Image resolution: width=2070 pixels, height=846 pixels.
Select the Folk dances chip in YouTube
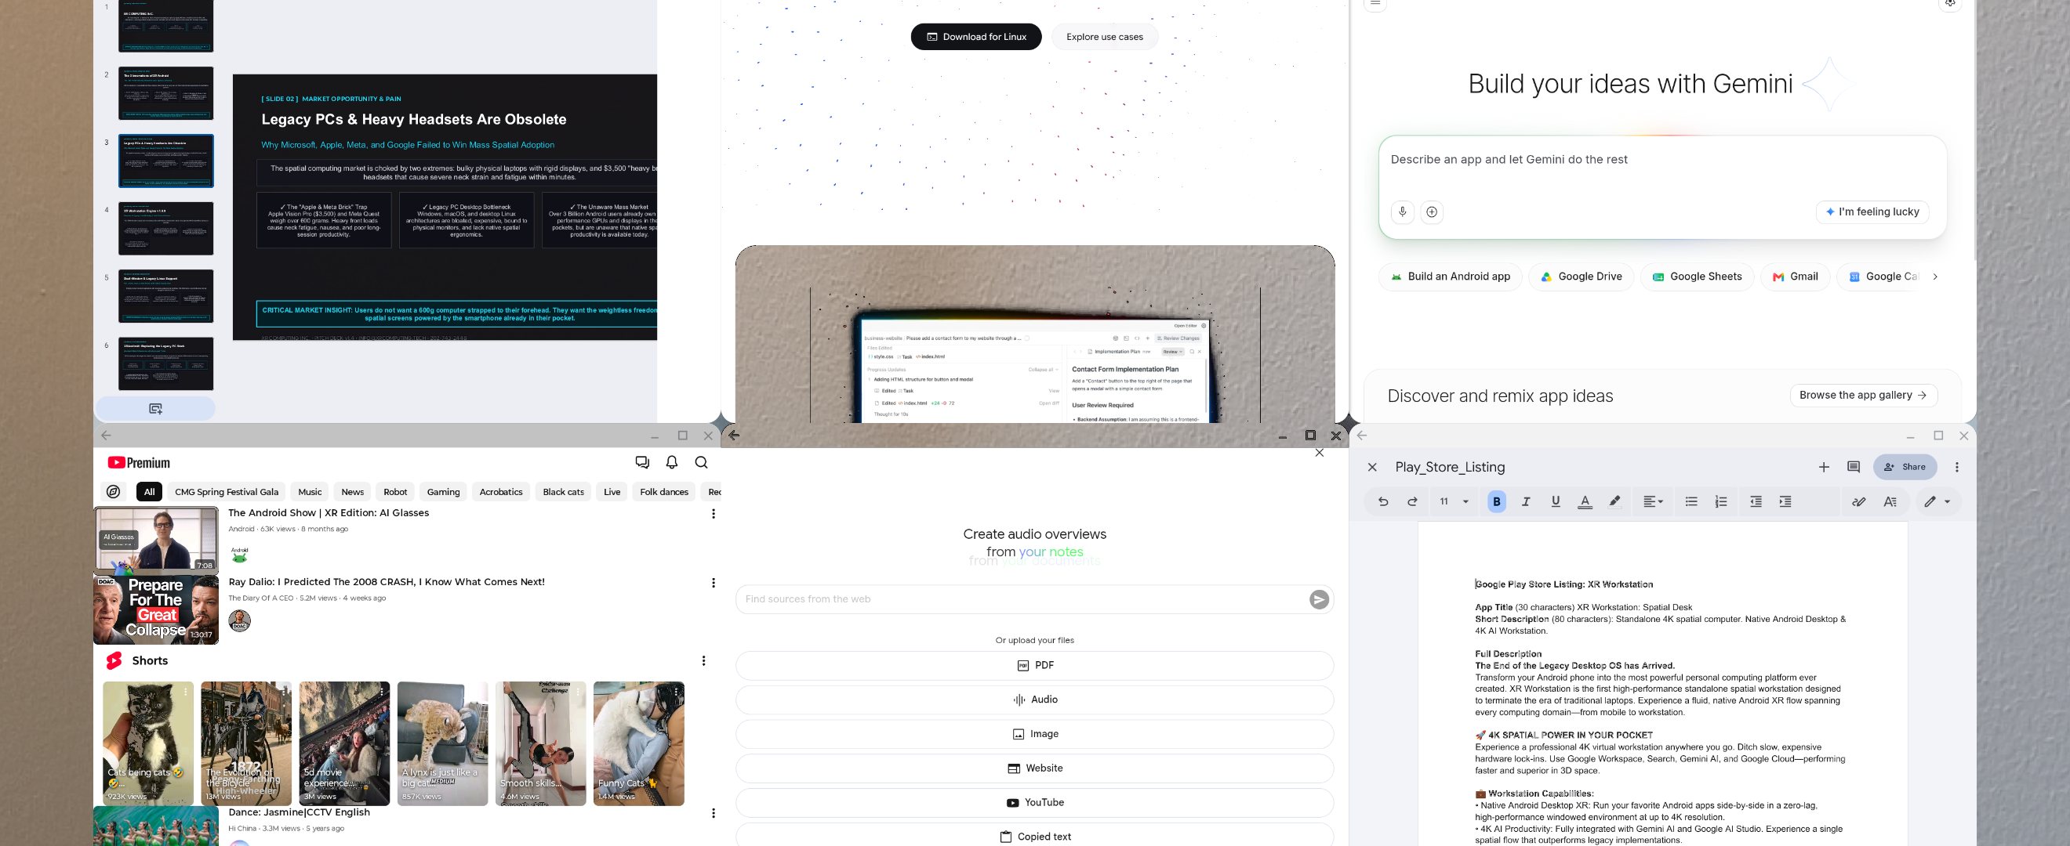click(664, 492)
